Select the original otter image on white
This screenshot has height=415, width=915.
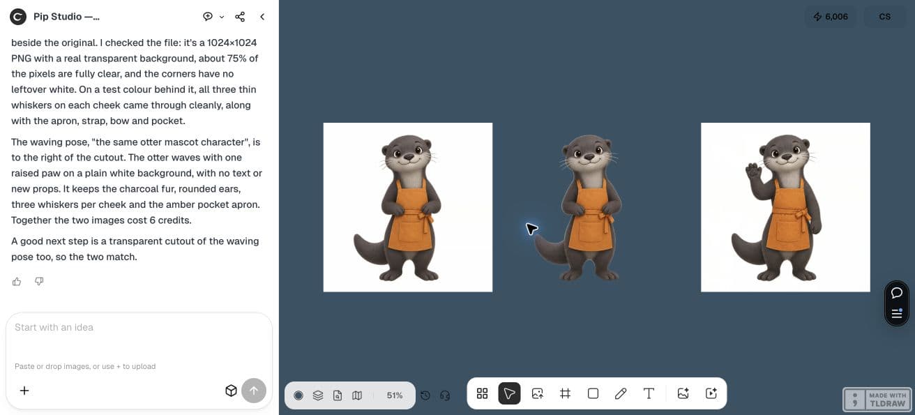click(x=408, y=207)
